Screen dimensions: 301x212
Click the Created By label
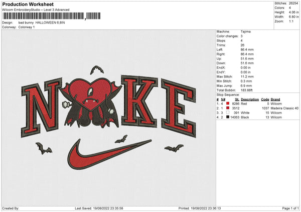tap(11, 208)
